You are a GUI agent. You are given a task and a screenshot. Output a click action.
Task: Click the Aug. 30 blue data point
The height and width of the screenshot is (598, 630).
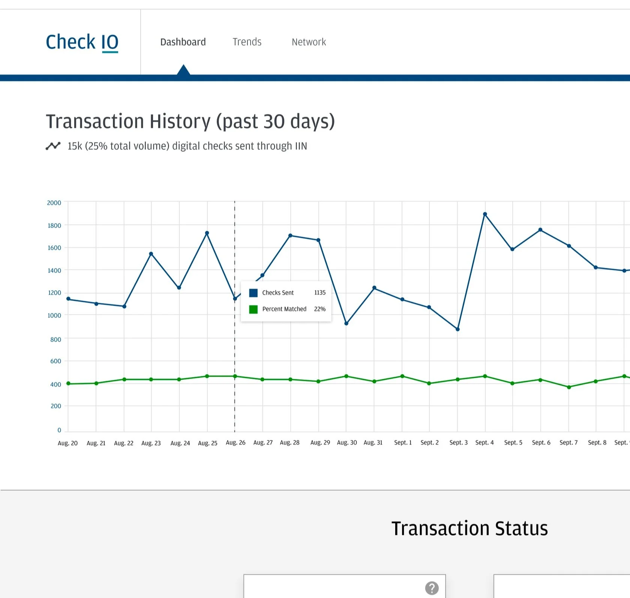[346, 323]
